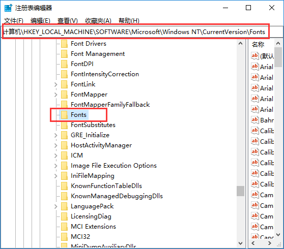Click tree pane scroll down arrow
Image resolution: width=284 pixels, height=249 pixels.
241,243
